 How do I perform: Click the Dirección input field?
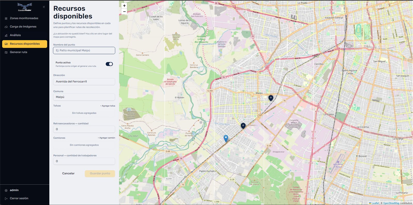pos(84,82)
